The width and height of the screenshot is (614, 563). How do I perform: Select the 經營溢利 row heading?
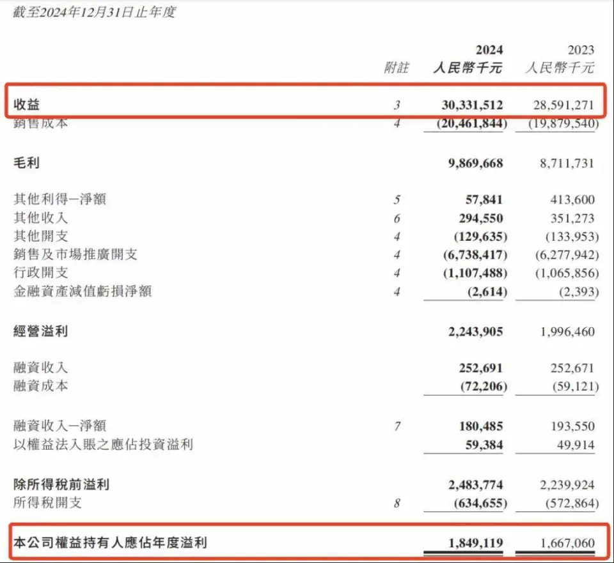click(40, 331)
